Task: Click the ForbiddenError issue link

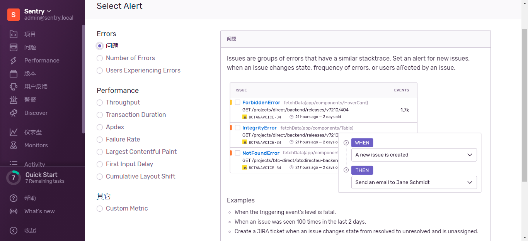Action: click(x=261, y=103)
